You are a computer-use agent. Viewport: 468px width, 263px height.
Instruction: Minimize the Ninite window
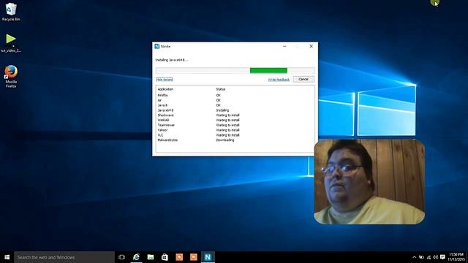click(284, 46)
